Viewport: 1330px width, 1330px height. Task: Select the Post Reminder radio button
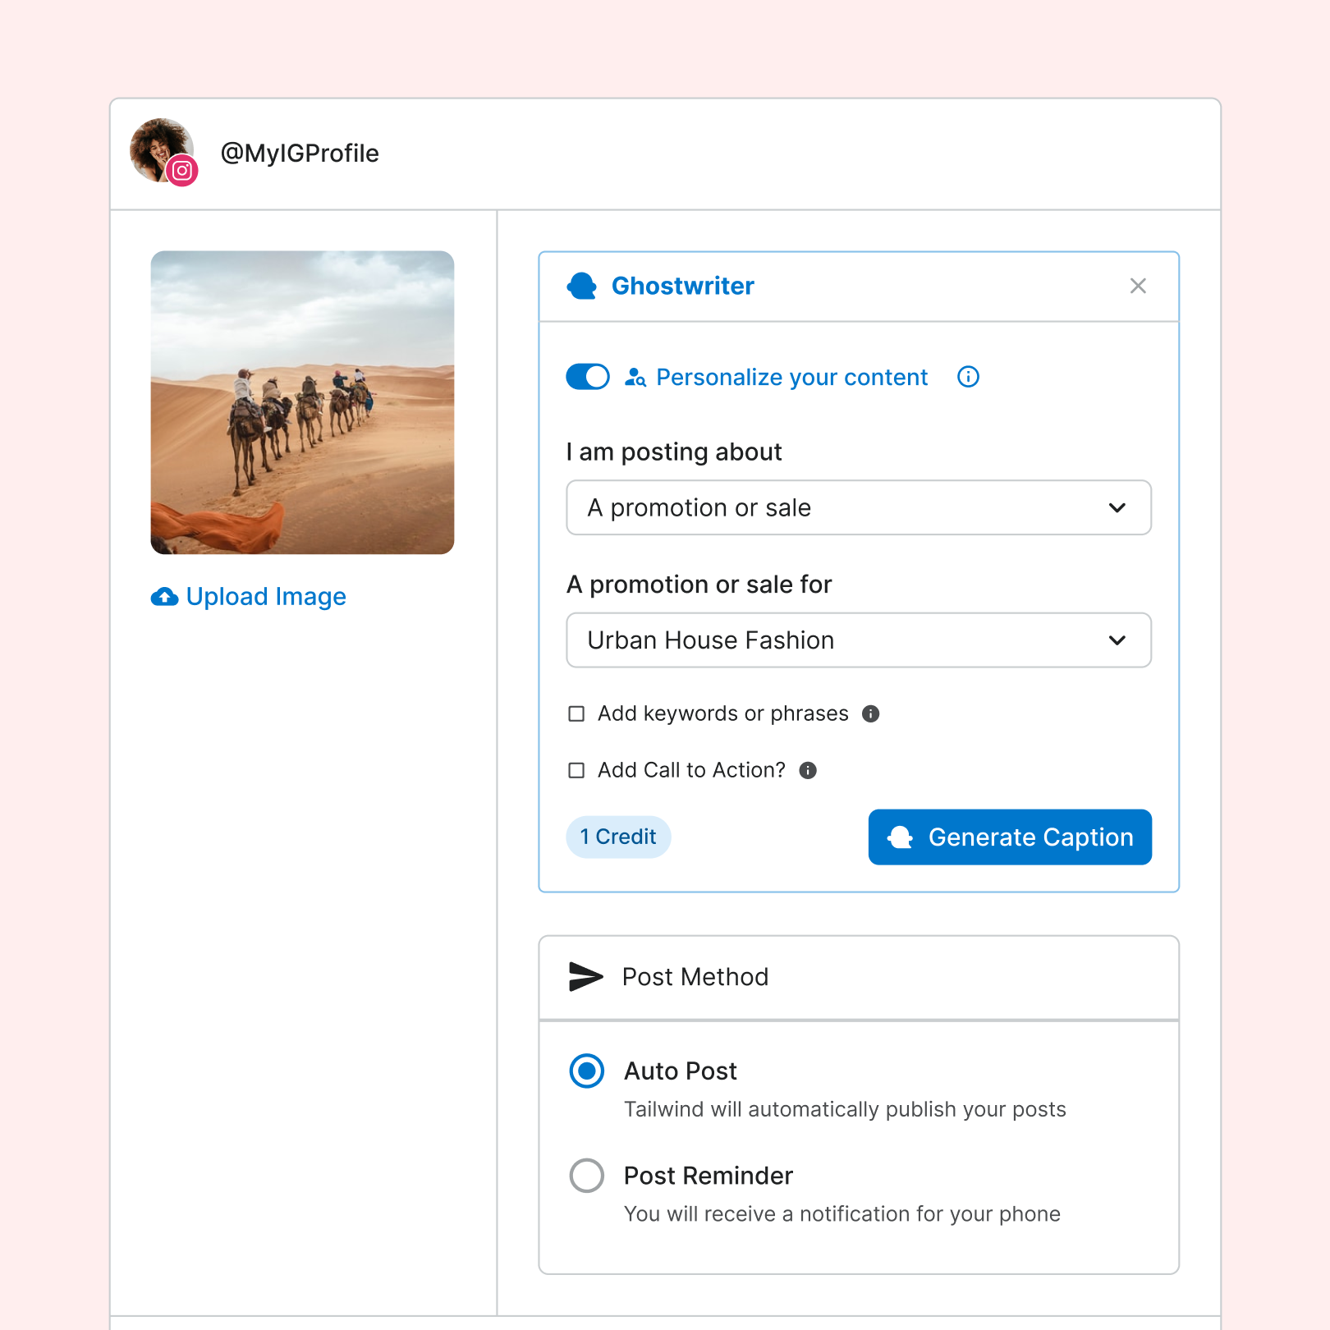[587, 1176]
